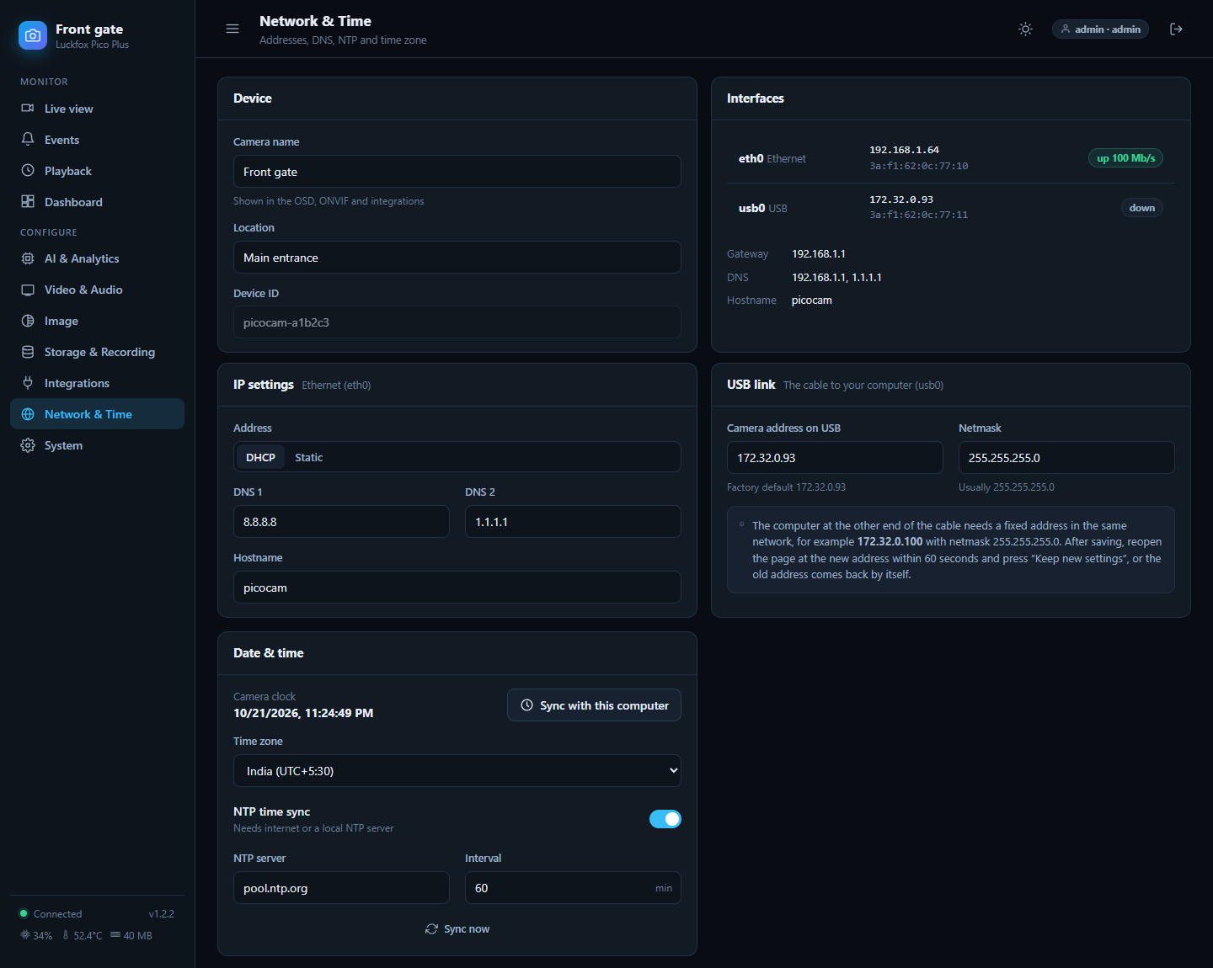Click the NTP server input field
This screenshot has width=1213, height=968.
pos(341,888)
